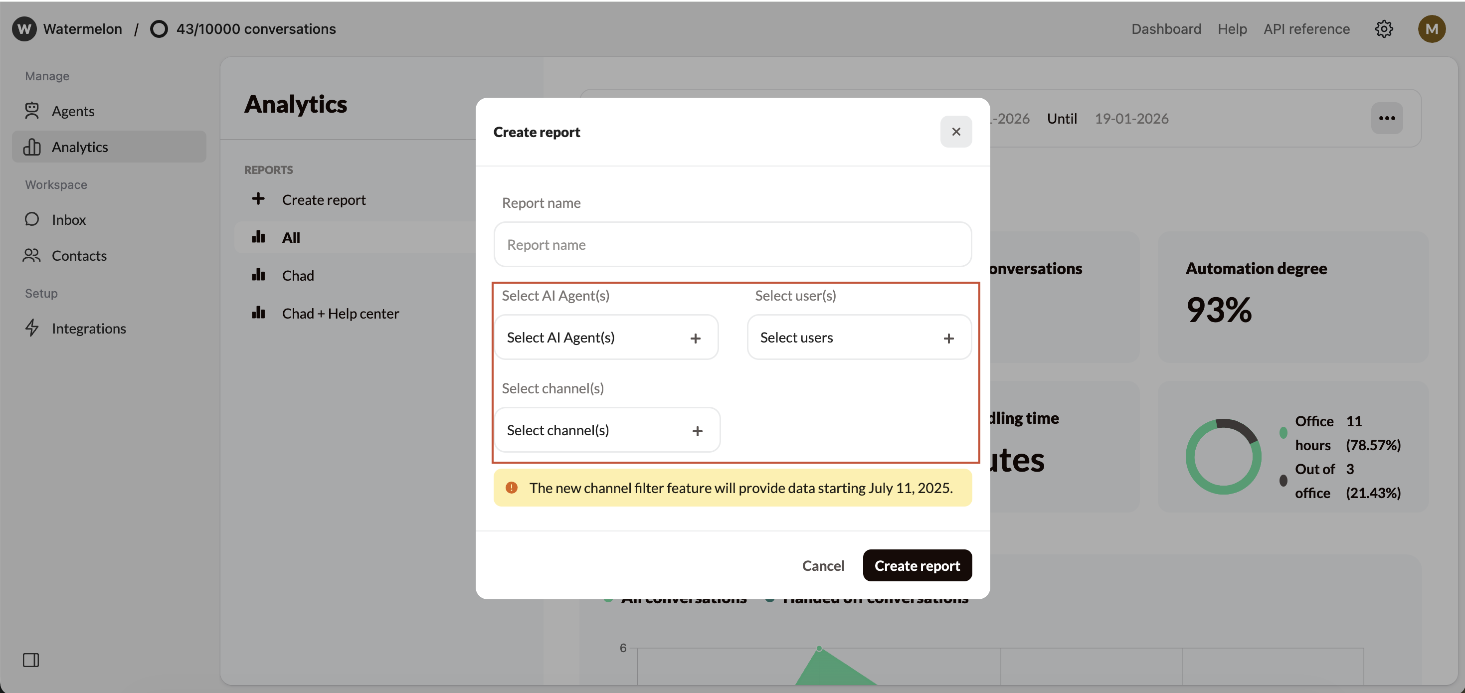Click the bar chart icon beside Chad report

[x=259, y=275]
